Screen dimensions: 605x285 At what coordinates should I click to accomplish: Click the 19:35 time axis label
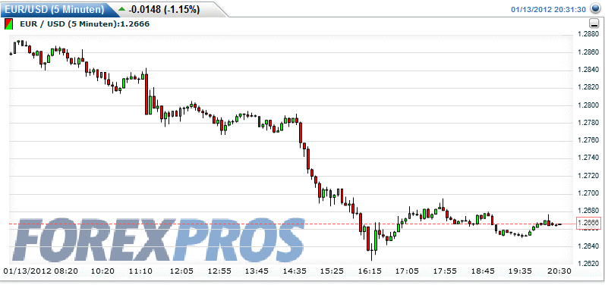click(x=519, y=271)
